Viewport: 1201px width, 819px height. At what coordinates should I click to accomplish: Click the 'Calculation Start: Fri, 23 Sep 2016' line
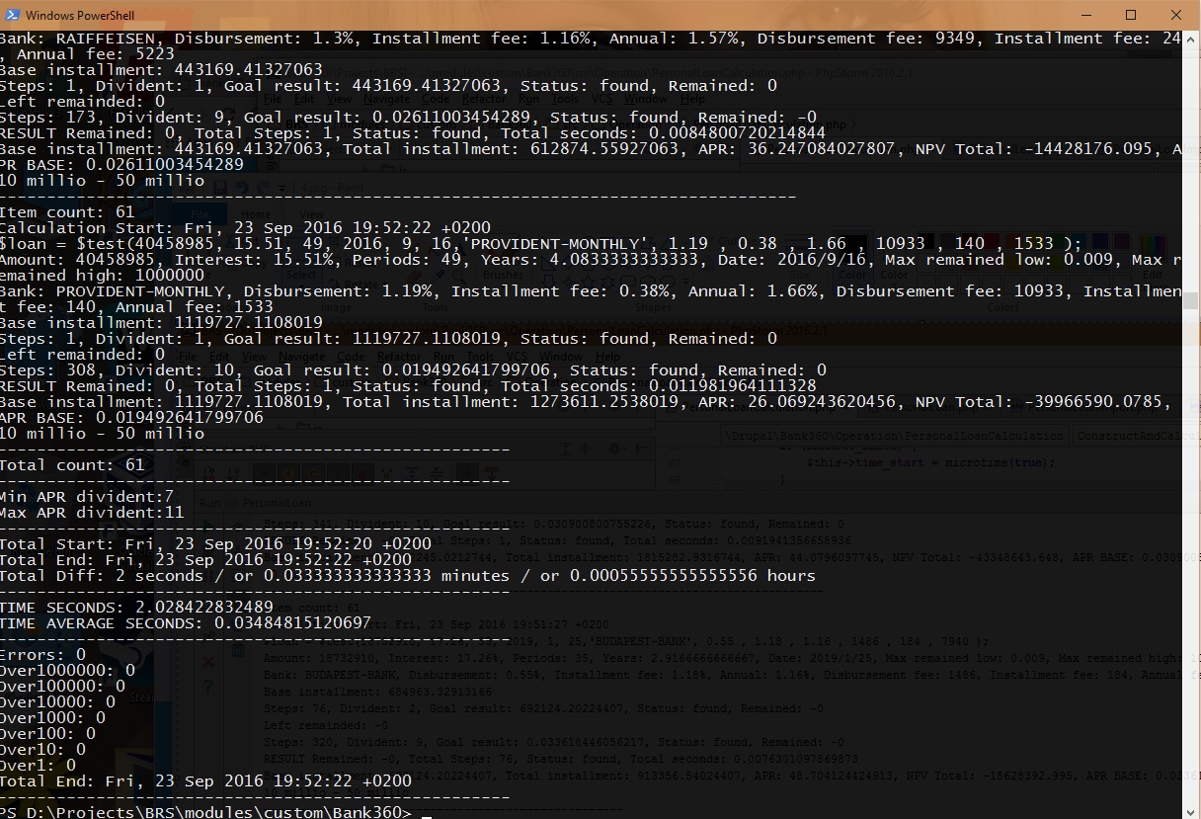(x=245, y=228)
